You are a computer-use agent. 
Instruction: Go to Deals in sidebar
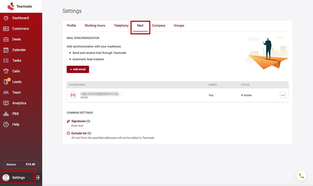tap(17, 39)
